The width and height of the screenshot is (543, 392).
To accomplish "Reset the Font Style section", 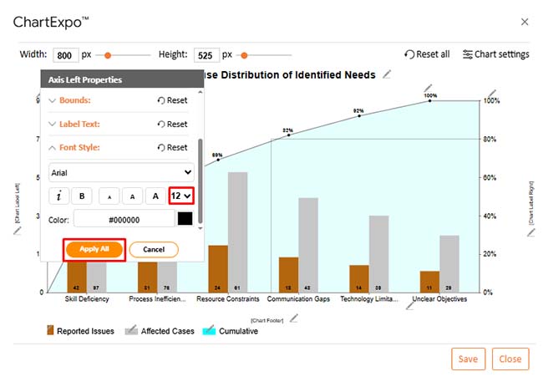I will pyautogui.click(x=172, y=148).
